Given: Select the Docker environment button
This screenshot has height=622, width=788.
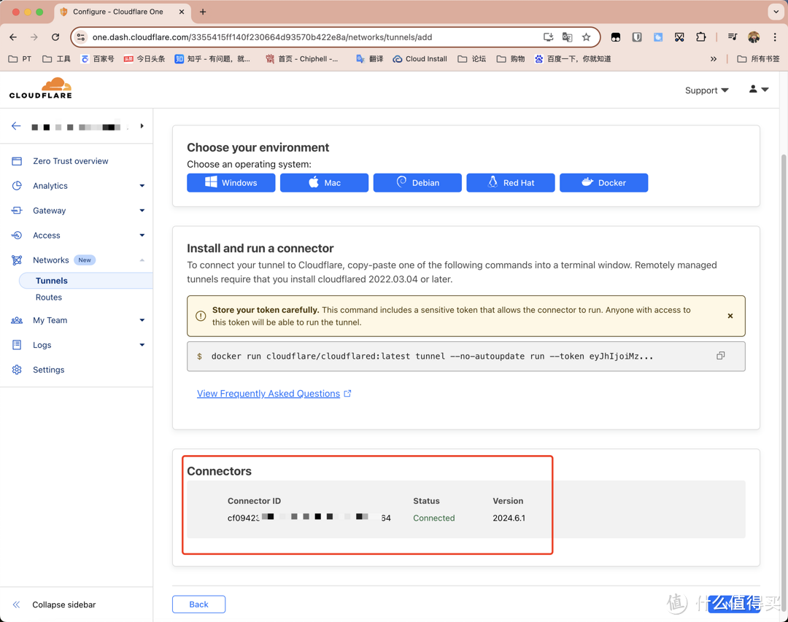Looking at the screenshot, I should [x=603, y=182].
